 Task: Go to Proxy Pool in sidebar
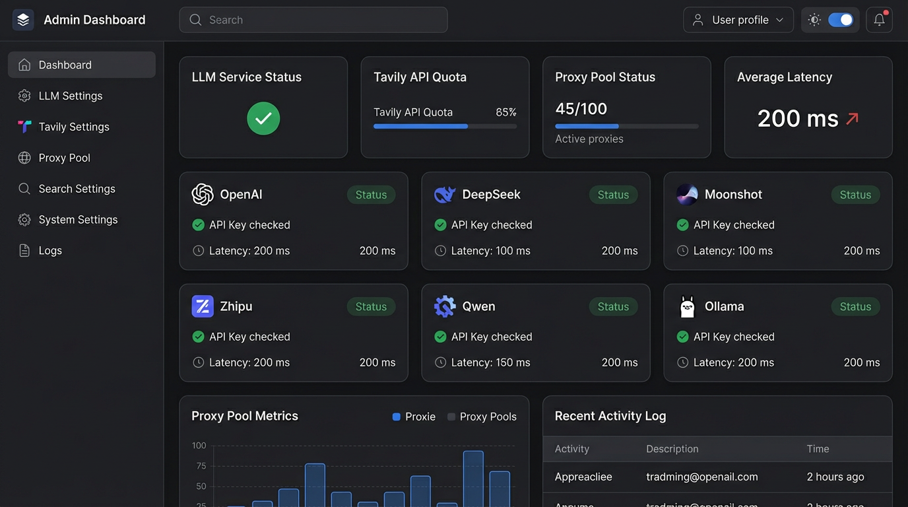[64, 158]
